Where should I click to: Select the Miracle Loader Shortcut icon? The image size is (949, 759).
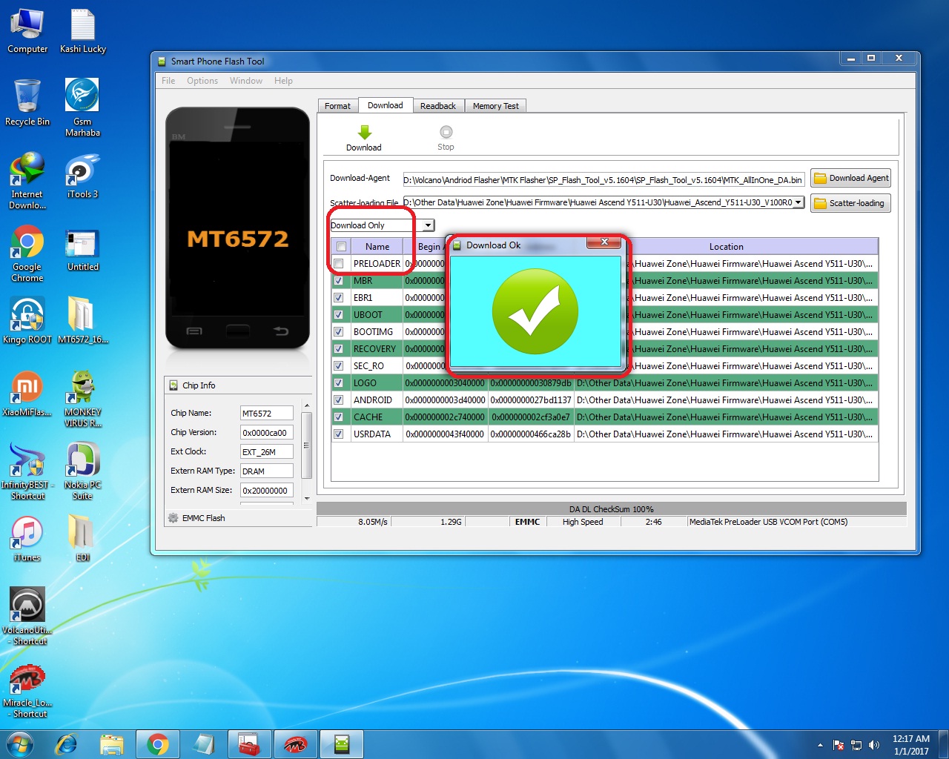coord(27,691)
